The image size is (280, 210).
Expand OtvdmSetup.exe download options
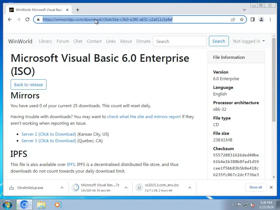point(62,188)
